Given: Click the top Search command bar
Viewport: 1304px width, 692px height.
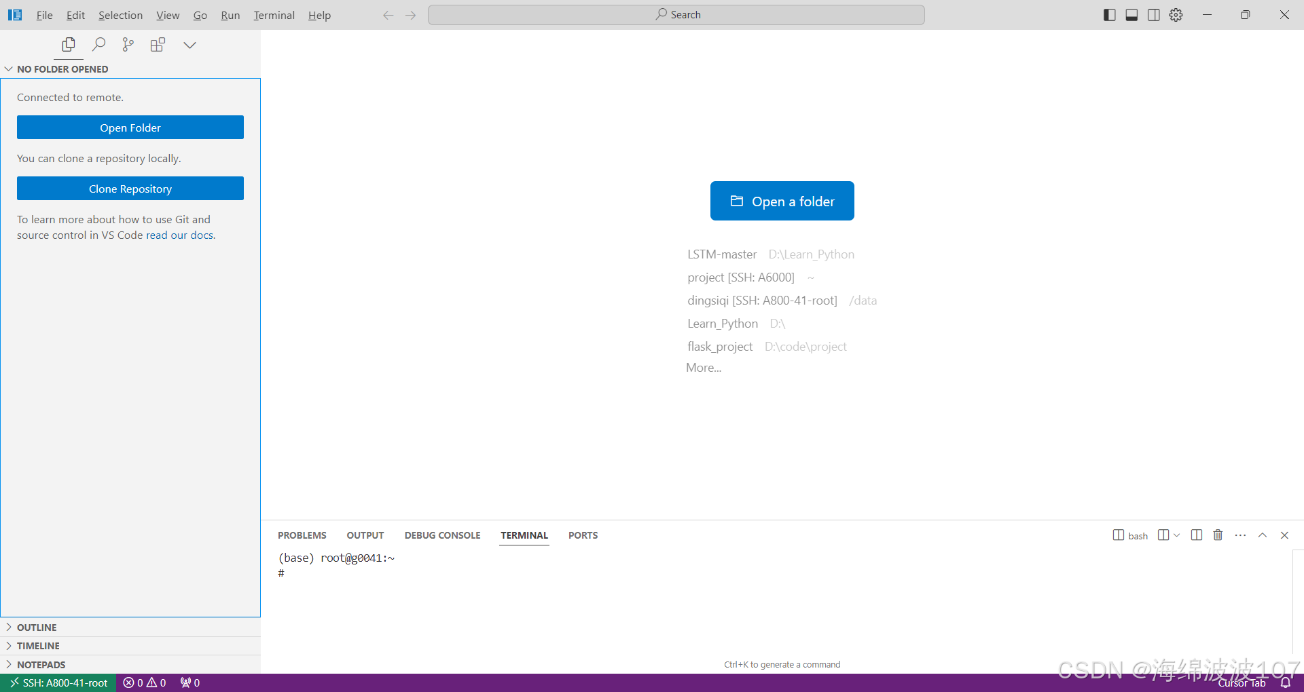Looking at the screenshot, I should point(676,15).
